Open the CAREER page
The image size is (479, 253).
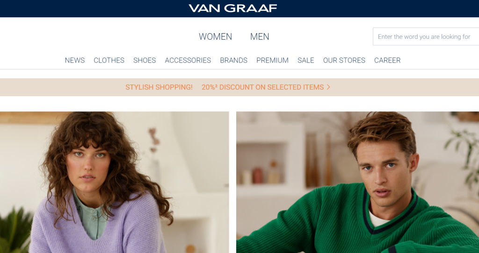pos(387,60)
